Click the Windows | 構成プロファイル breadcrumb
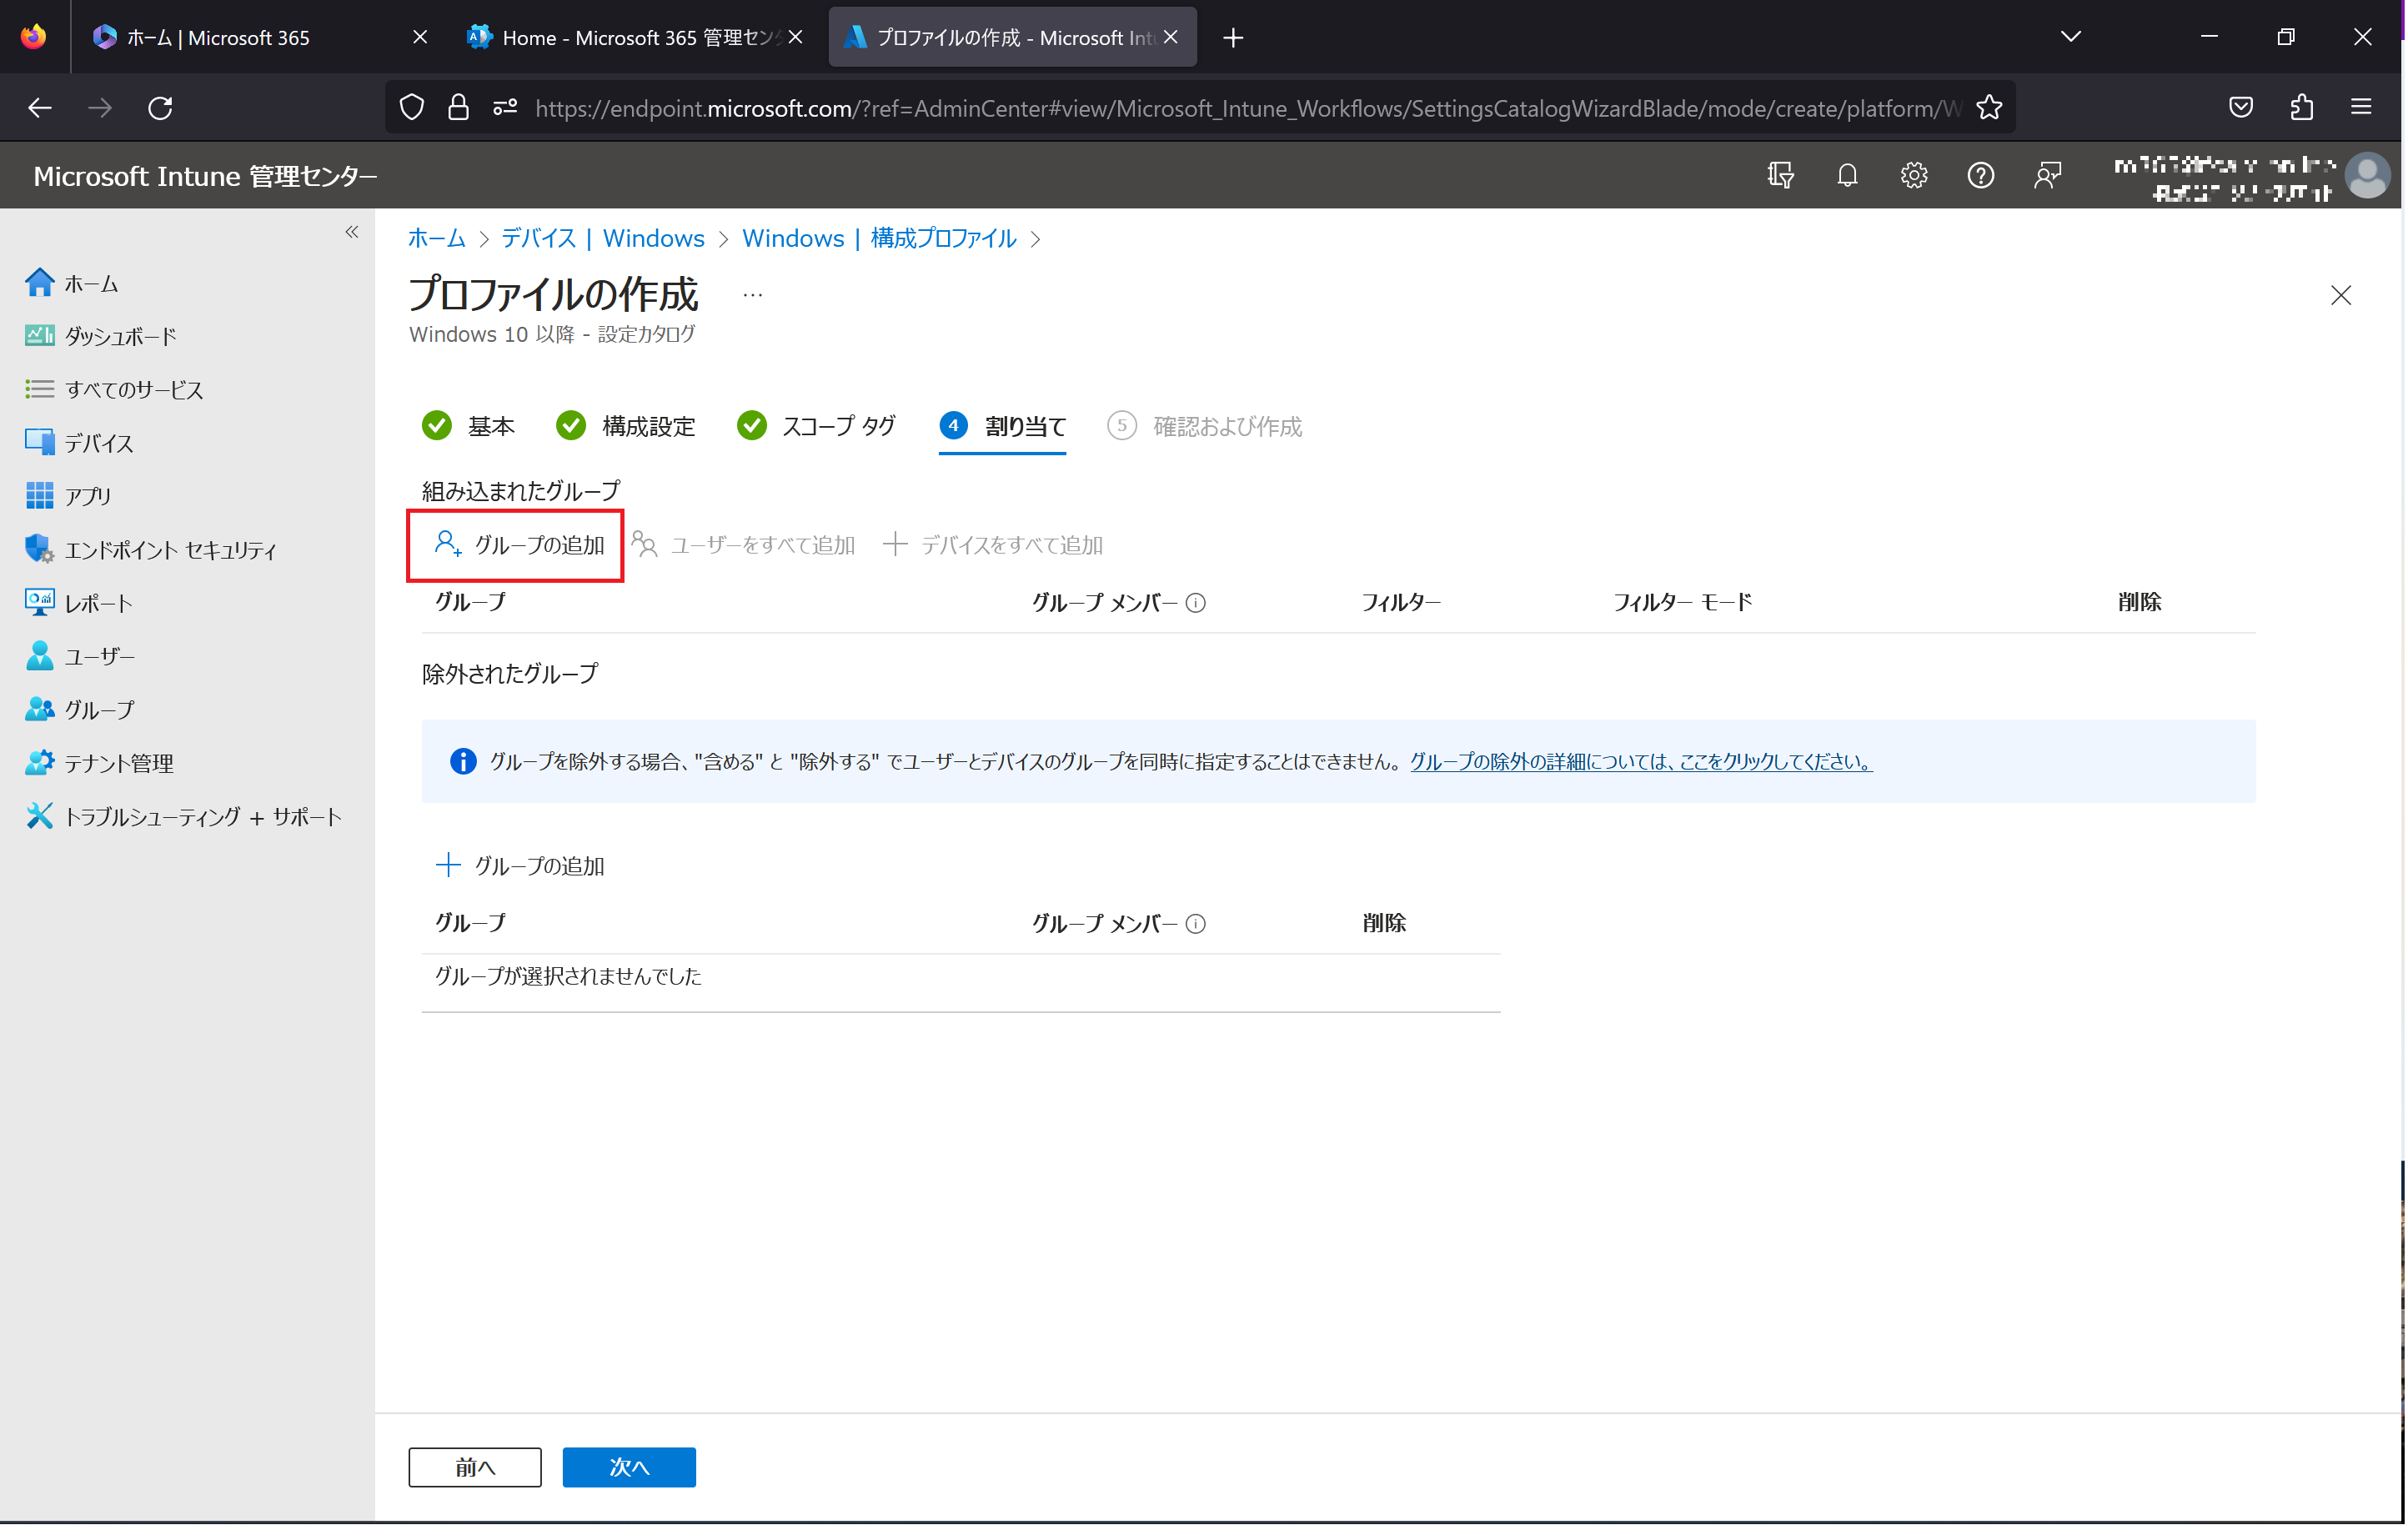Image resolution: width=2408 pixels, height=1525 pixels. (x=879, y=239)
